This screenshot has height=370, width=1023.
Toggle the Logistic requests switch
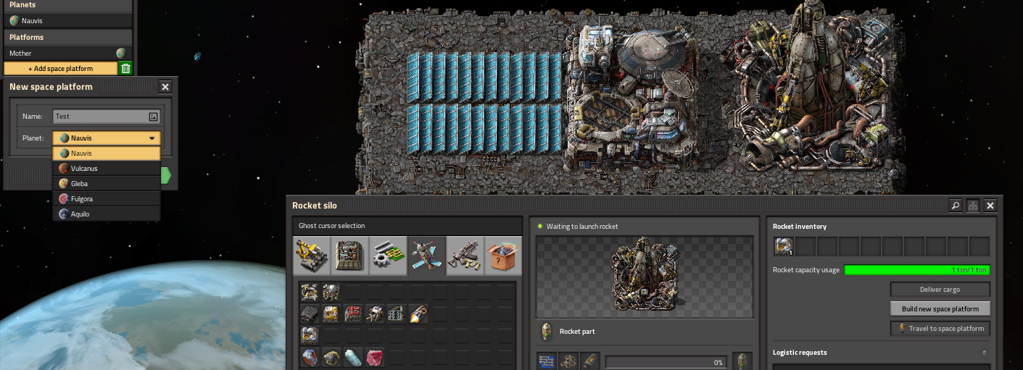tap(985, 353)
